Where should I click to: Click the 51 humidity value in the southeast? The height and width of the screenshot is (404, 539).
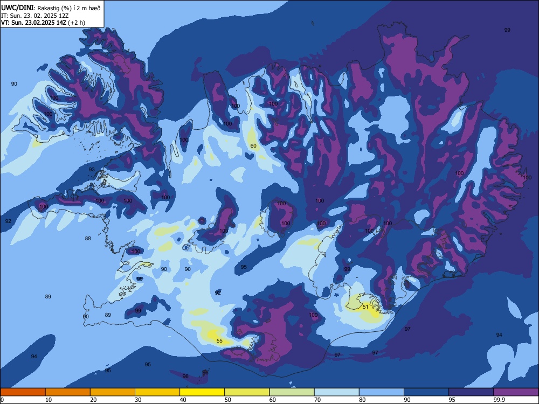[x=365, y=307]
